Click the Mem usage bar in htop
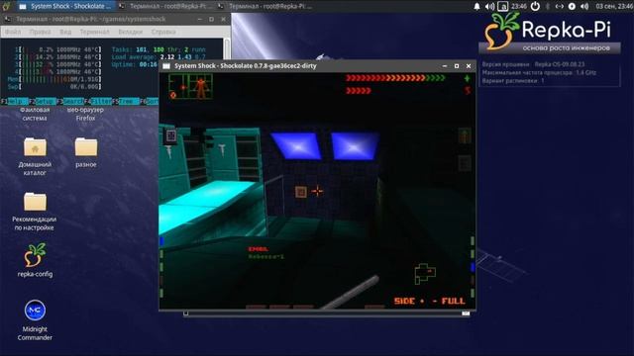This screenshot has height=356, width=634. pos(54,79)
